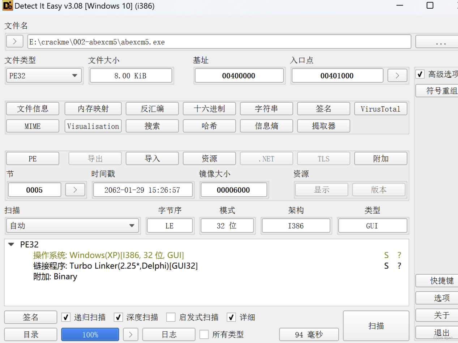Open the 哈希 hash tool

209,126
